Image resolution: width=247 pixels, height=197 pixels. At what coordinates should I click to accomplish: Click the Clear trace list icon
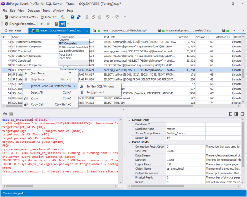(56, 24)
